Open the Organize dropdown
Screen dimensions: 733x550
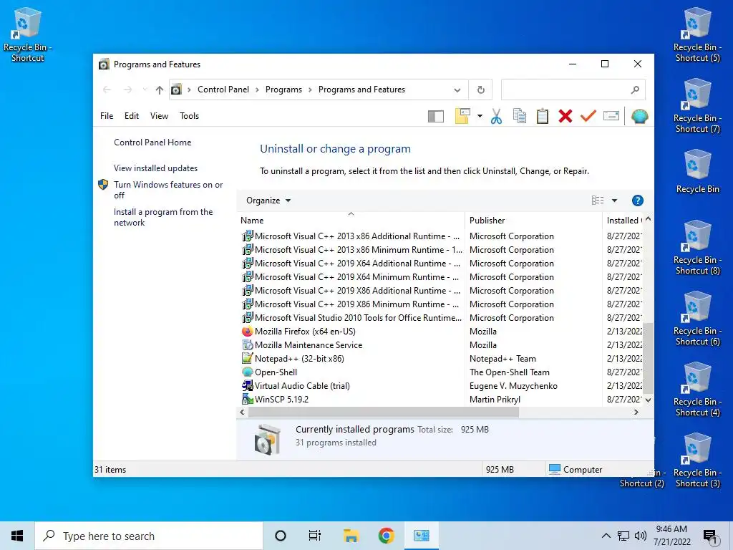click(268, 201)
